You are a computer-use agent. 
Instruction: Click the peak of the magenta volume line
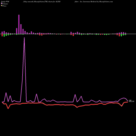tap(24, 38)
